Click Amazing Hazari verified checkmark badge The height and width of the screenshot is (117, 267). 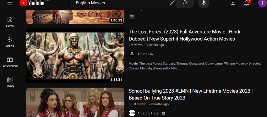[x=163, y=113]
